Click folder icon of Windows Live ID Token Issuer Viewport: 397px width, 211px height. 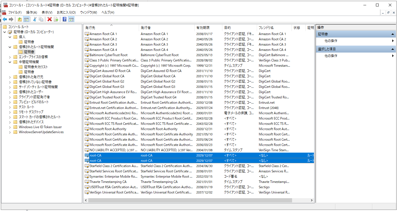[x=15, y=127]
